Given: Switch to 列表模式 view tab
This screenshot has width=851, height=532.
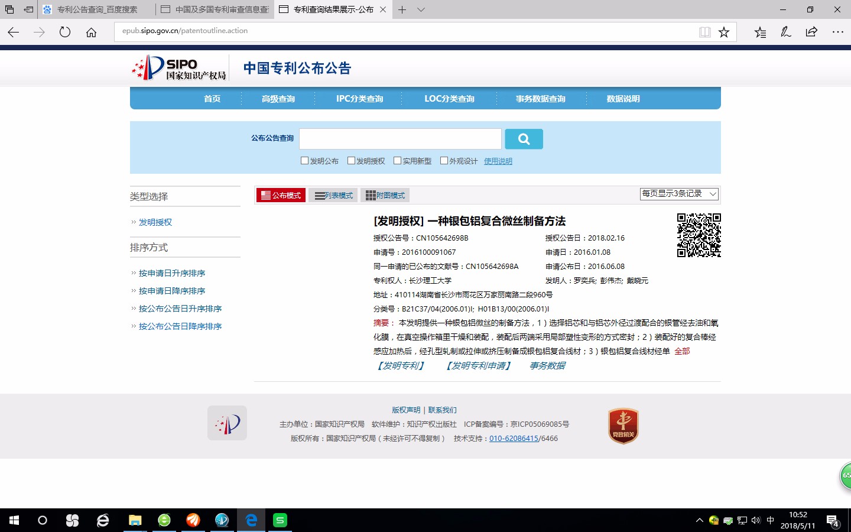Looking at the screenshot, I should (x=333, y=195).
